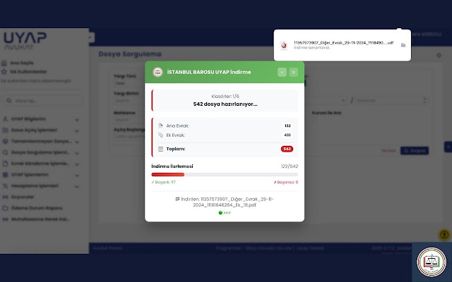
Task: Click the 'Başarısız: 0' text
Action: [285, 182]
